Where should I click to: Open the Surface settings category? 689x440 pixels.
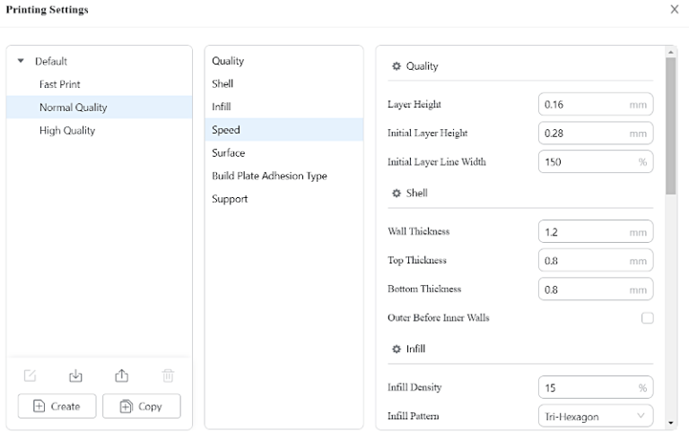229,153
